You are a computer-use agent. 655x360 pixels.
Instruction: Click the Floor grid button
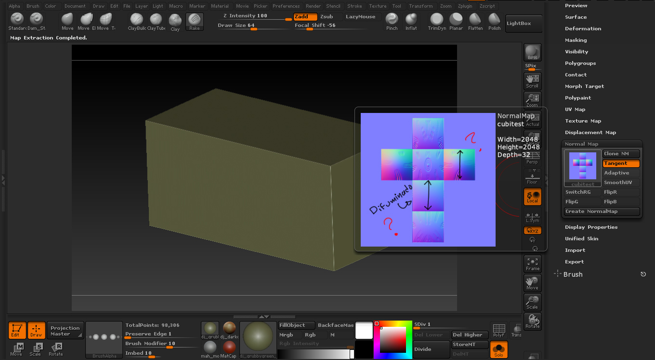click(532, 177)
